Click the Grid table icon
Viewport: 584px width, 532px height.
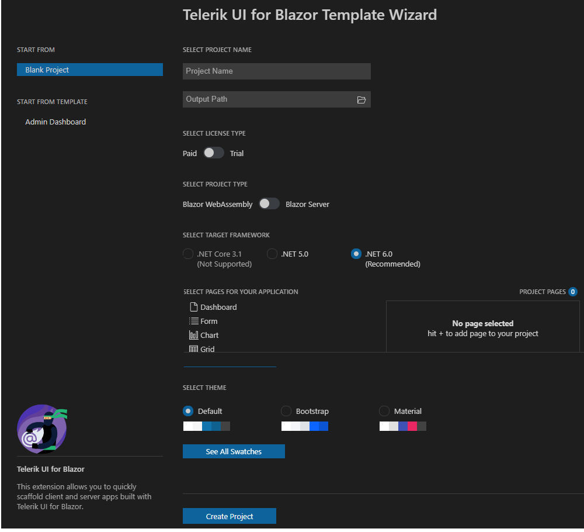click(194, 349)
